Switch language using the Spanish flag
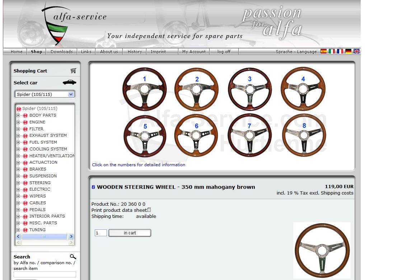412x280 pixels. pyautogui.click(x=323, y=51)
